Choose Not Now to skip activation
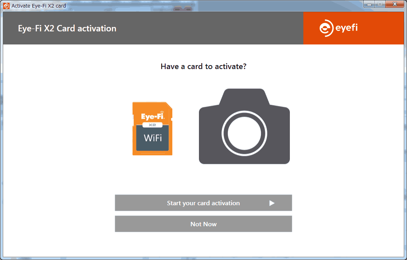The height and width of the screenshot is (260, 407). coord(203,224)
